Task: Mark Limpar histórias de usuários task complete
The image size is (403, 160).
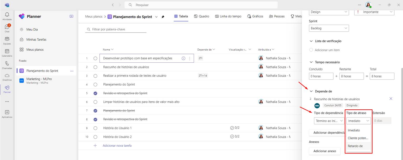Action: (95, 102)
